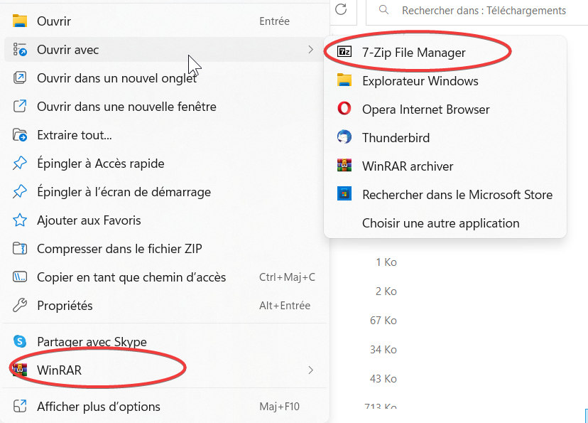588x423 pixels.
Task: Click the Maj+F10 shortcut label
Action: pyautogui.click(x=279, y=407)
